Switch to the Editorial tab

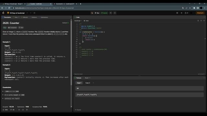click(x=24, y=17)
